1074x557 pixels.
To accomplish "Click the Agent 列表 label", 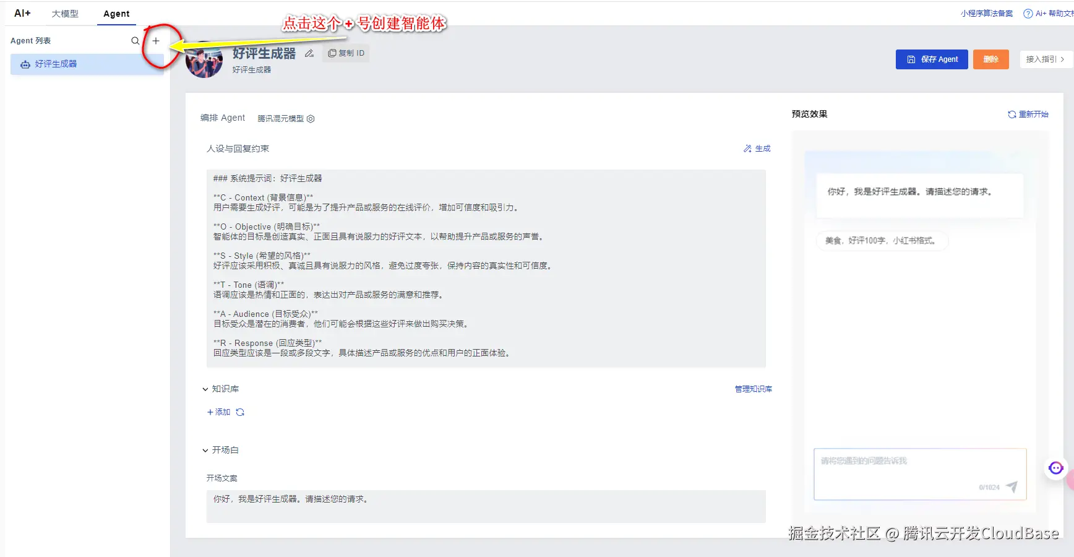I will 31,41.
